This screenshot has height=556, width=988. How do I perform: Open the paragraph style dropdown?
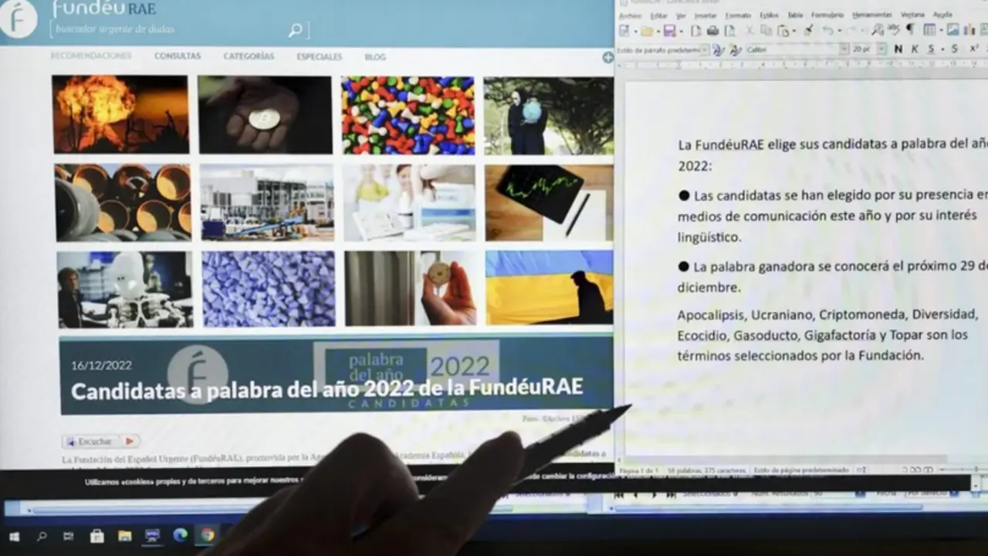click(705, 50)
